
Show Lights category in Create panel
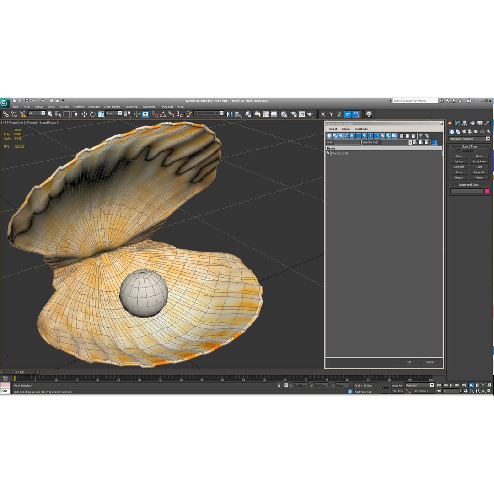click(x=464, y=132)
